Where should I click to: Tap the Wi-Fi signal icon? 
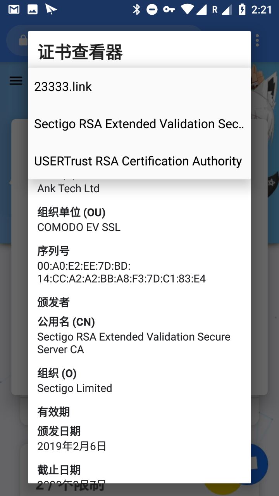(187, 9)
